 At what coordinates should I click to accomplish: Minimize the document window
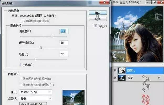pos(149,2)
